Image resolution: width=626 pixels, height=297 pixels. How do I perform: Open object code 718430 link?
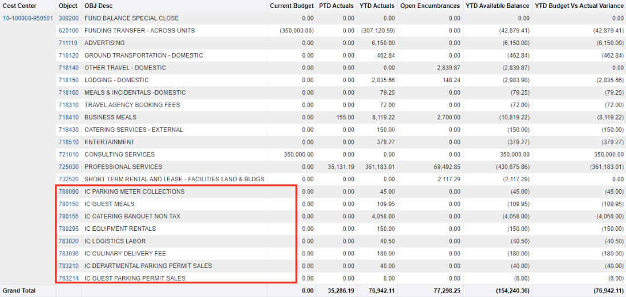68,129
